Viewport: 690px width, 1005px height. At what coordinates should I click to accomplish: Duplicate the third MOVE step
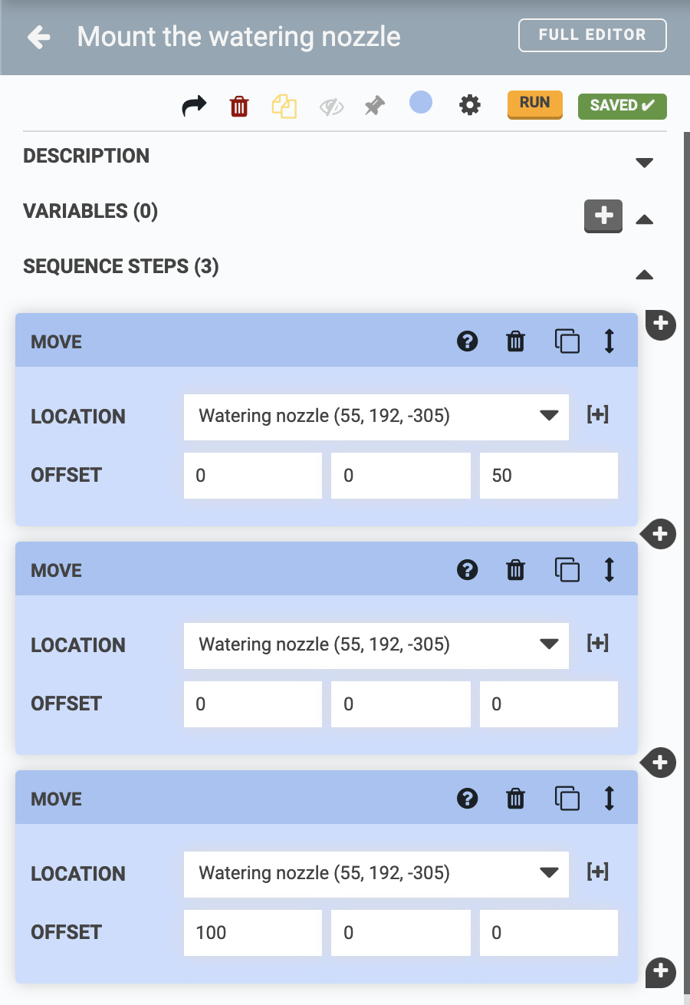click(567, 799)
